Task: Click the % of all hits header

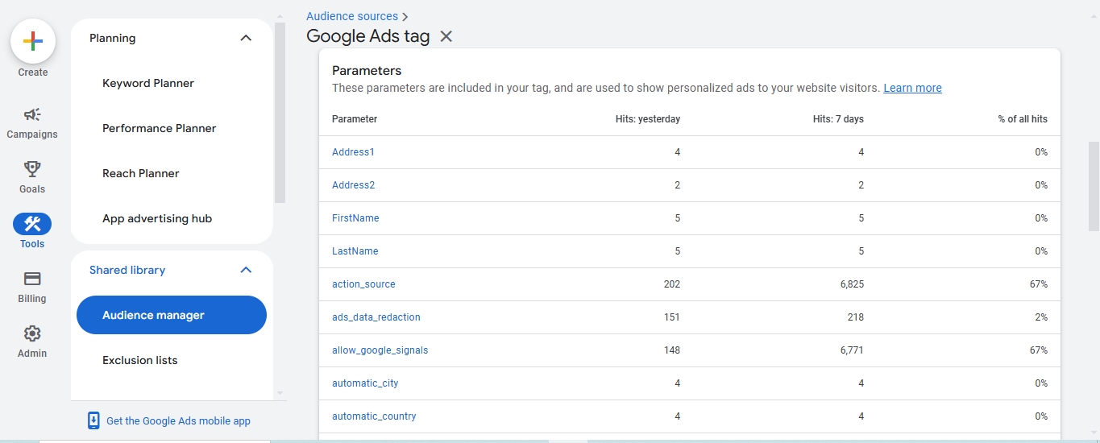Action: pyautogui.click(x=1023, y=119)
